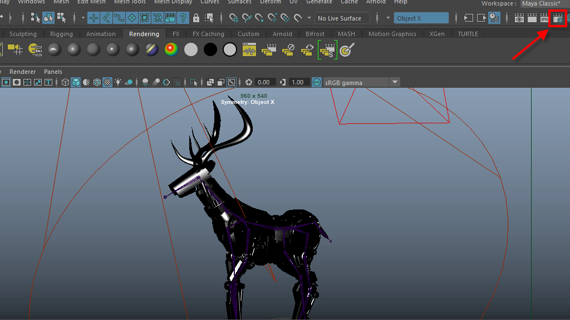Viewport: 570px width, 320px height.
Task: Toggle use all lights bulb icon
Action: [x=118, y=82]
